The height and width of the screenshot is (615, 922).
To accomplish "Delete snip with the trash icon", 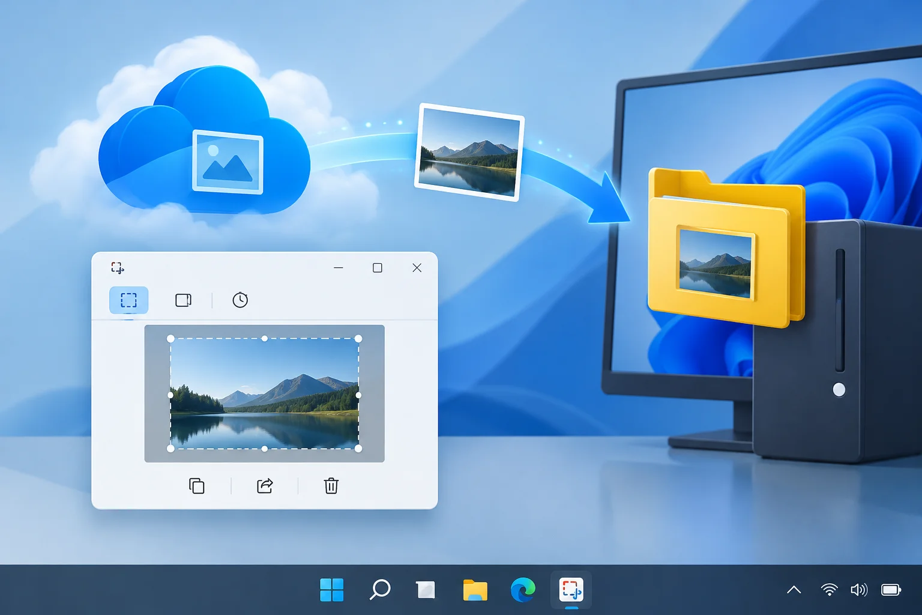I will (x=331, y=485).
